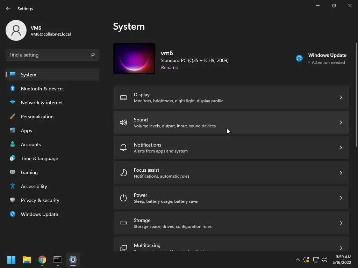This screenshot has height=268, width=358.
Task: Open Display monitors and brightness row
Action: 231,98
